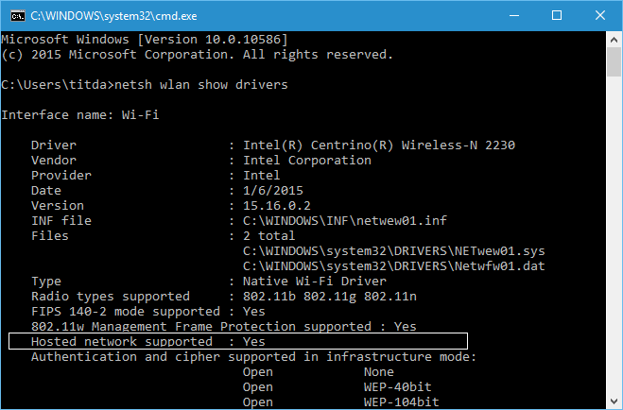Click the version value 15.16.0.2
623x410 pixels.
tap(280, 206)
